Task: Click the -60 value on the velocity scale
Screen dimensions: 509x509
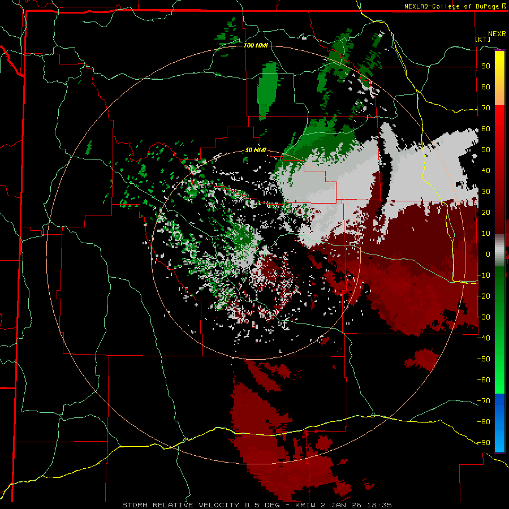Action: click(x=484, y=380)
